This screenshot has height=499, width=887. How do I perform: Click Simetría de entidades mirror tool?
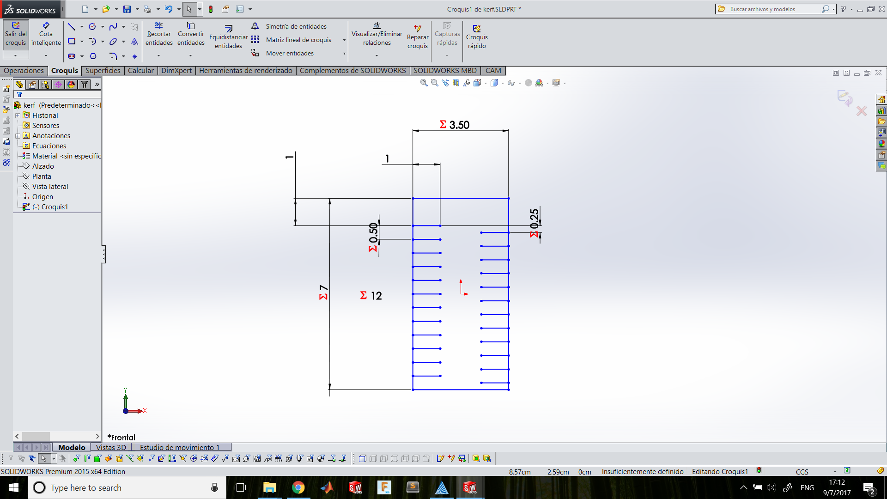[x=289, y=26]
